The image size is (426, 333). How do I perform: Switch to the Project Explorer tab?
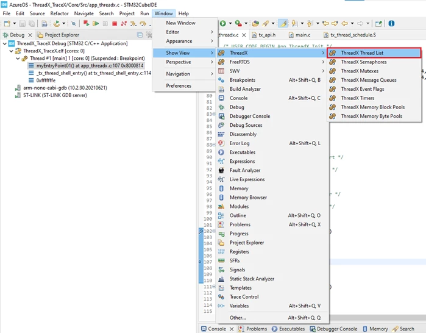click(x=58, y=35)
